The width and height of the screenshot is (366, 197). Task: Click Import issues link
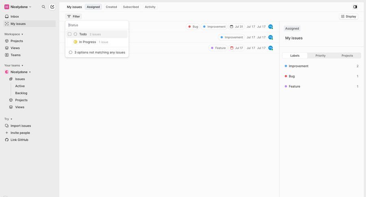(x=21, y=126)
